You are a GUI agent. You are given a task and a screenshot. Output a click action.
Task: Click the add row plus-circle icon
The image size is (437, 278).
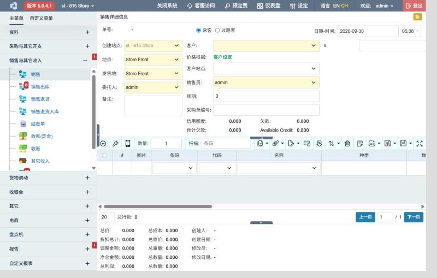(x=103, y=144)
